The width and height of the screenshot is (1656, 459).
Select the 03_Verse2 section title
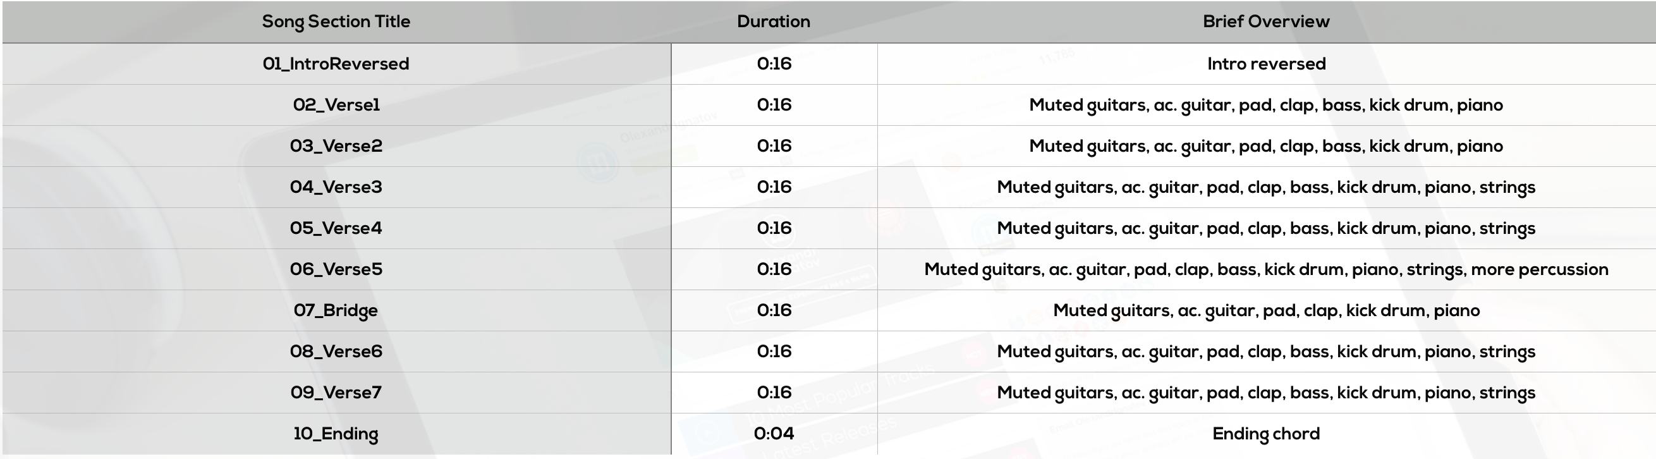336,146
